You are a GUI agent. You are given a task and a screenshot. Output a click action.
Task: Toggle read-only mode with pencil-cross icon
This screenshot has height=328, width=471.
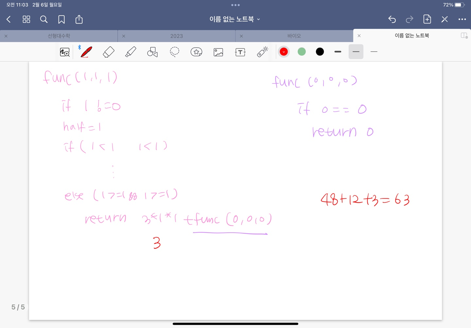pos(445,19)
